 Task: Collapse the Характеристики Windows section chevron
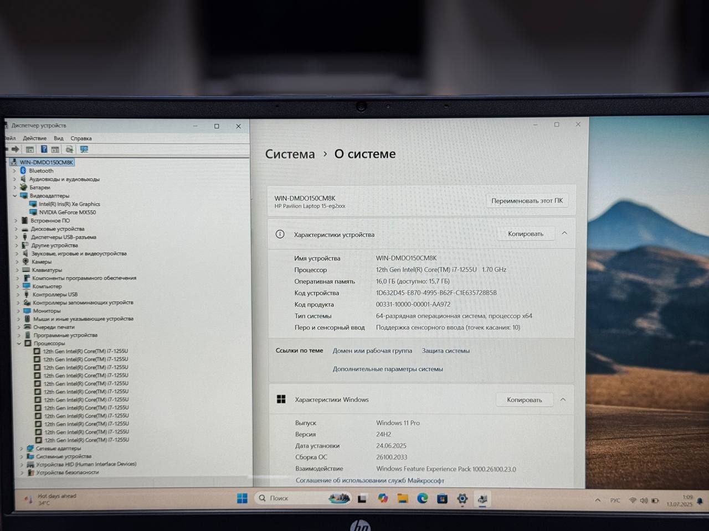(x=563, y=399)
